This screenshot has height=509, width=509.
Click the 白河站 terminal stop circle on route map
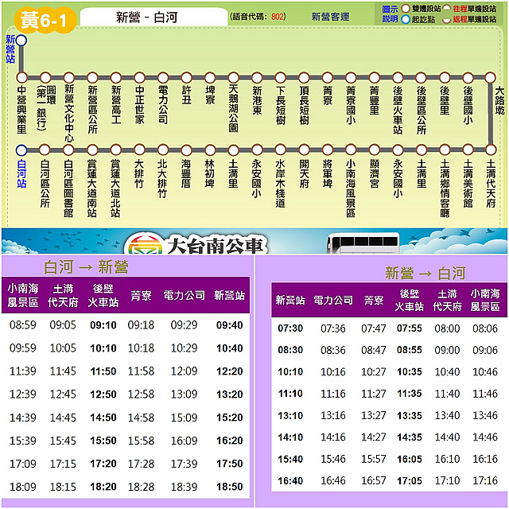pyautogui.click(x=21, y=150)
